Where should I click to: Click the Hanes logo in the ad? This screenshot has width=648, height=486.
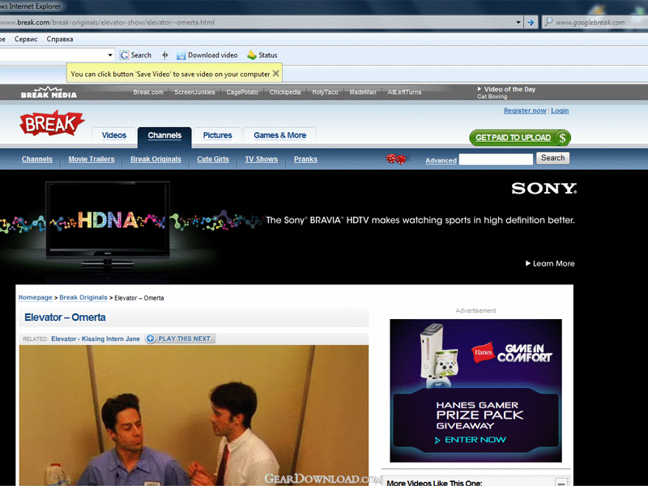pyautogui.click(x=483, y=352)
